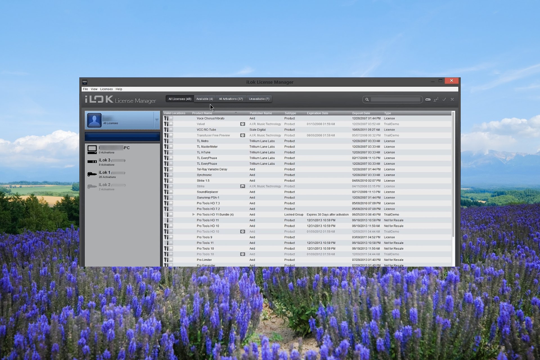This screenshot has width=540, height=360.
Task: Sort by Deposit Date column header
Action: [361, 113]
